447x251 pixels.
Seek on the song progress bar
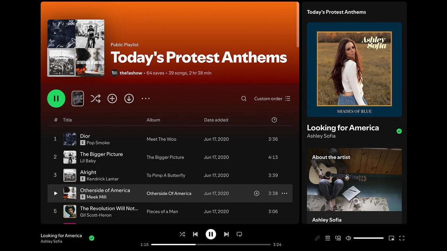click(x=211, y=244)
